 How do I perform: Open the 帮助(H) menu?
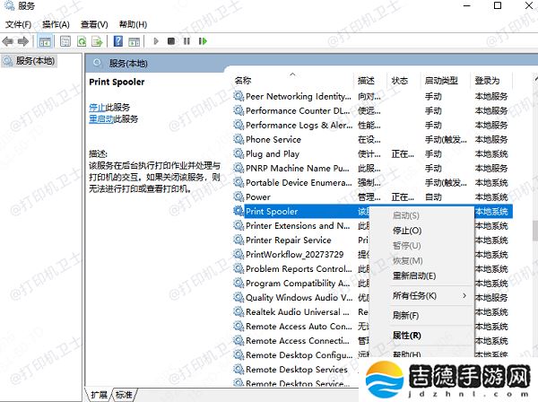[x=133, y=24]
